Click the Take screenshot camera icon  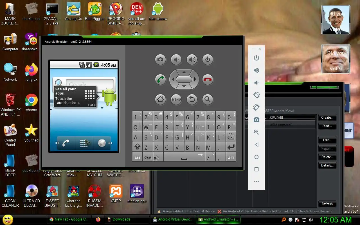coord(256,120)
